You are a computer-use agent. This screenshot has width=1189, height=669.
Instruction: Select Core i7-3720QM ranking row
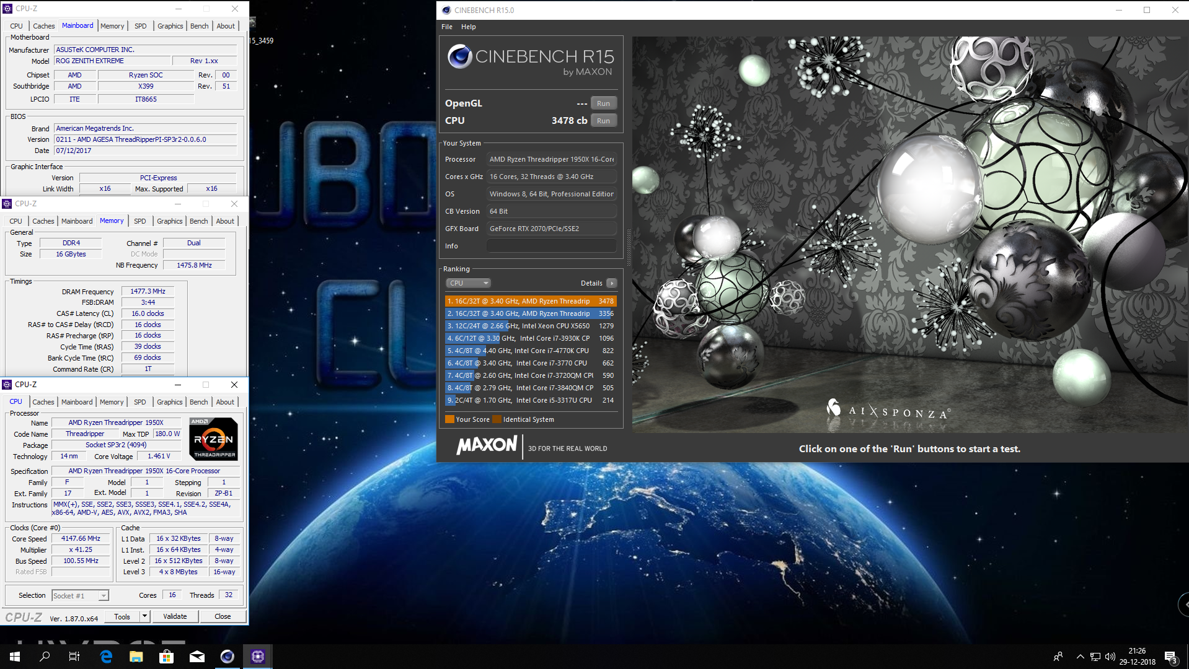tap(530, 375)
